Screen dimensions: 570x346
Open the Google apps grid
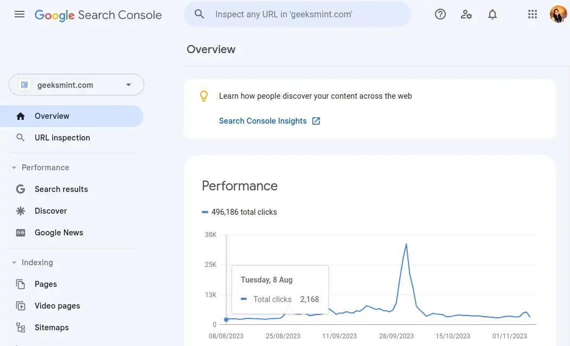point(533,14)
